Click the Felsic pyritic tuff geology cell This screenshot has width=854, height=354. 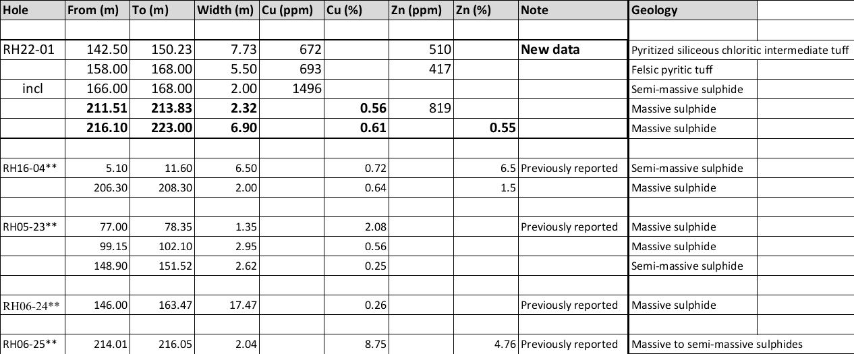coord(693,69)
